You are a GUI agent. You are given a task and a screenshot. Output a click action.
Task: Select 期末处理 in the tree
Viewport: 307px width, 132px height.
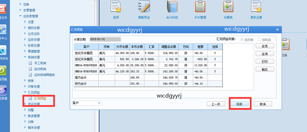(x=34, y=128)
